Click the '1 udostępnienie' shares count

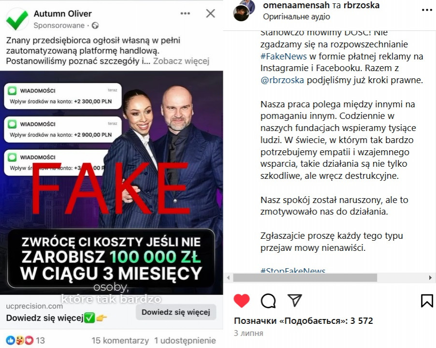(185, 340)
